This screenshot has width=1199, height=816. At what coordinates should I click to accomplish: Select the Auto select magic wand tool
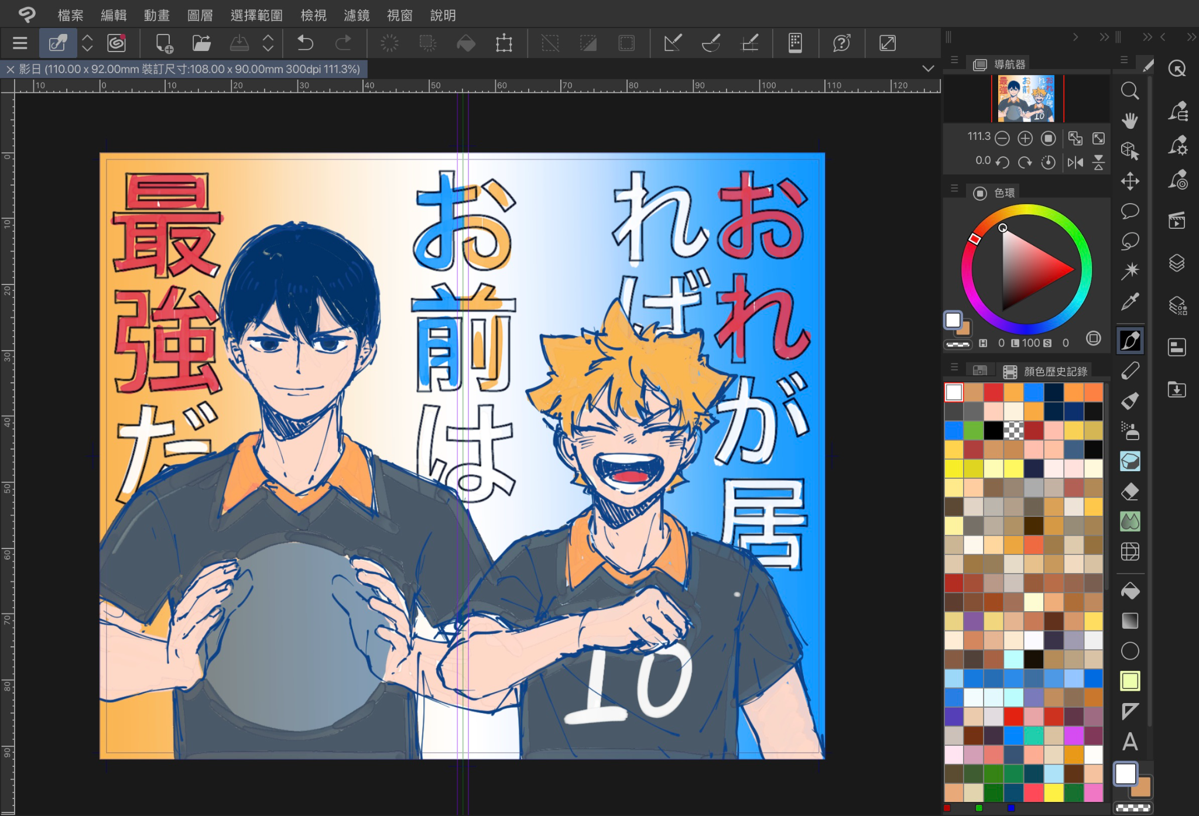1130,271
